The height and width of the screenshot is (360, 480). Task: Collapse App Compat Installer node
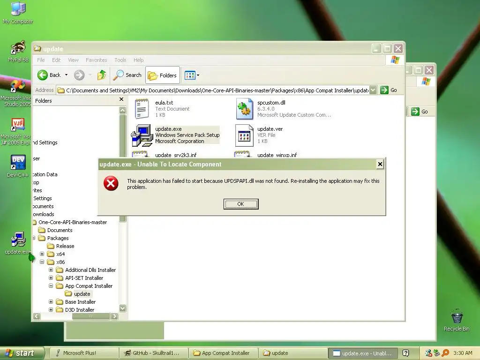(x=51, y=286)
